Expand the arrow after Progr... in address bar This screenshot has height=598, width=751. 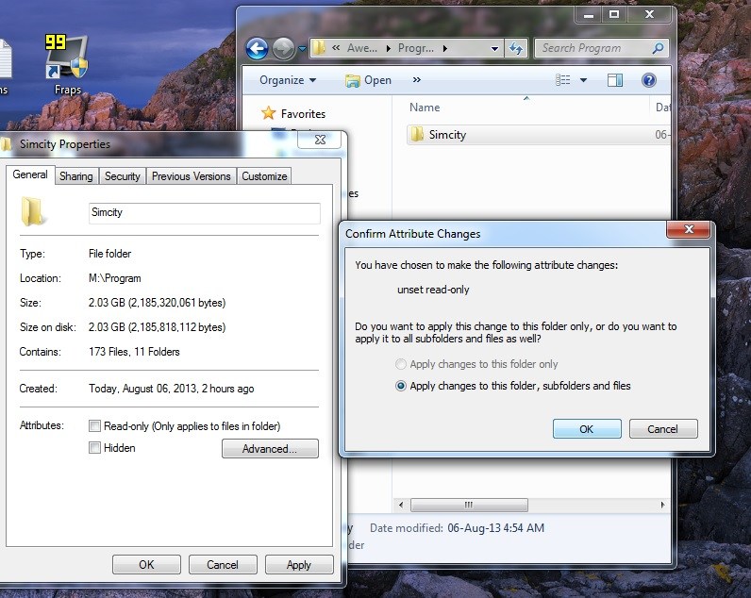click(445, 48)
